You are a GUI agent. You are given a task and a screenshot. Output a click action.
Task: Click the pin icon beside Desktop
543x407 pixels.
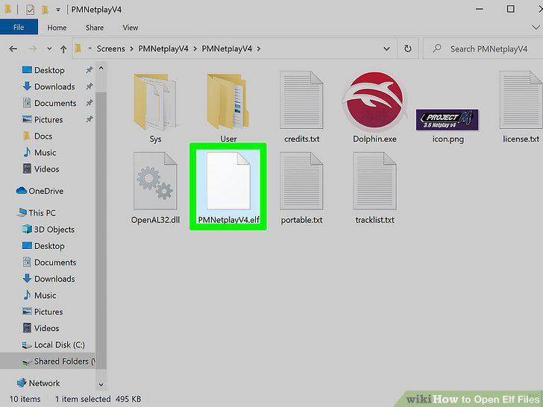tap(90, 70)
